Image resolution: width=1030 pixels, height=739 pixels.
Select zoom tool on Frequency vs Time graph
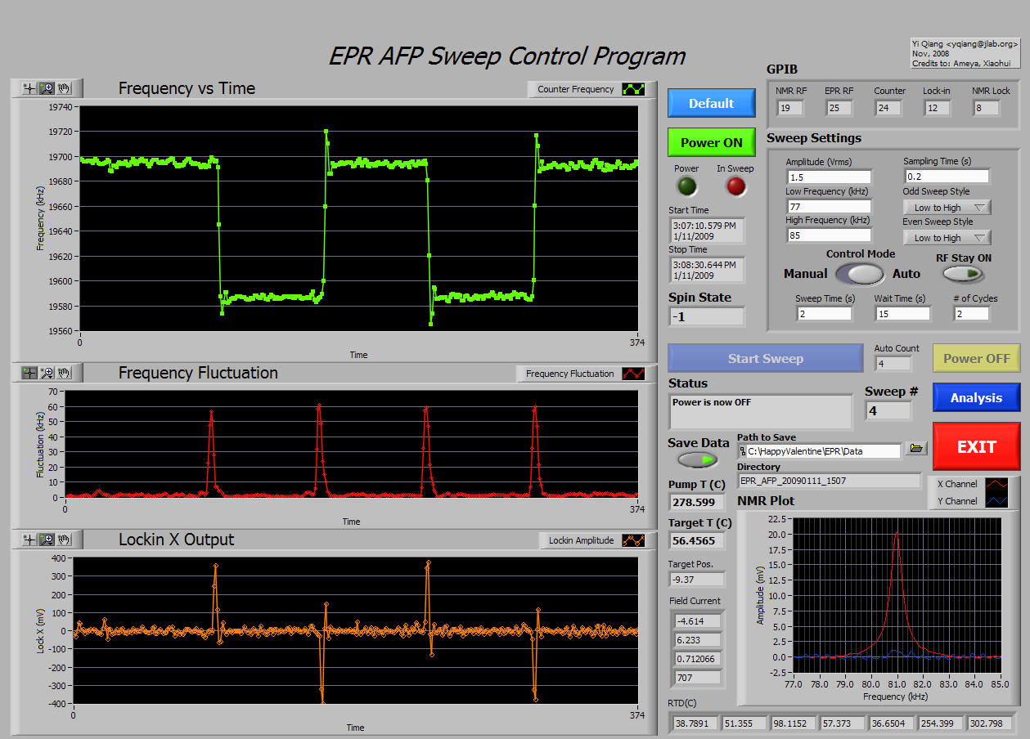point(47,88)
